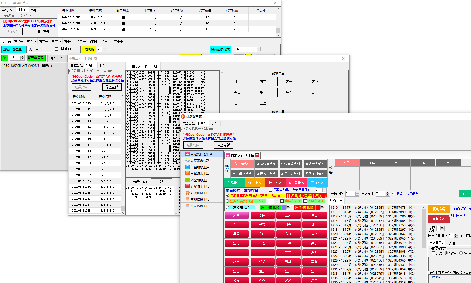Switch to the 万十个 position tab
The height and width of the screenshot is (283, 471).
(x=31, y=42)
